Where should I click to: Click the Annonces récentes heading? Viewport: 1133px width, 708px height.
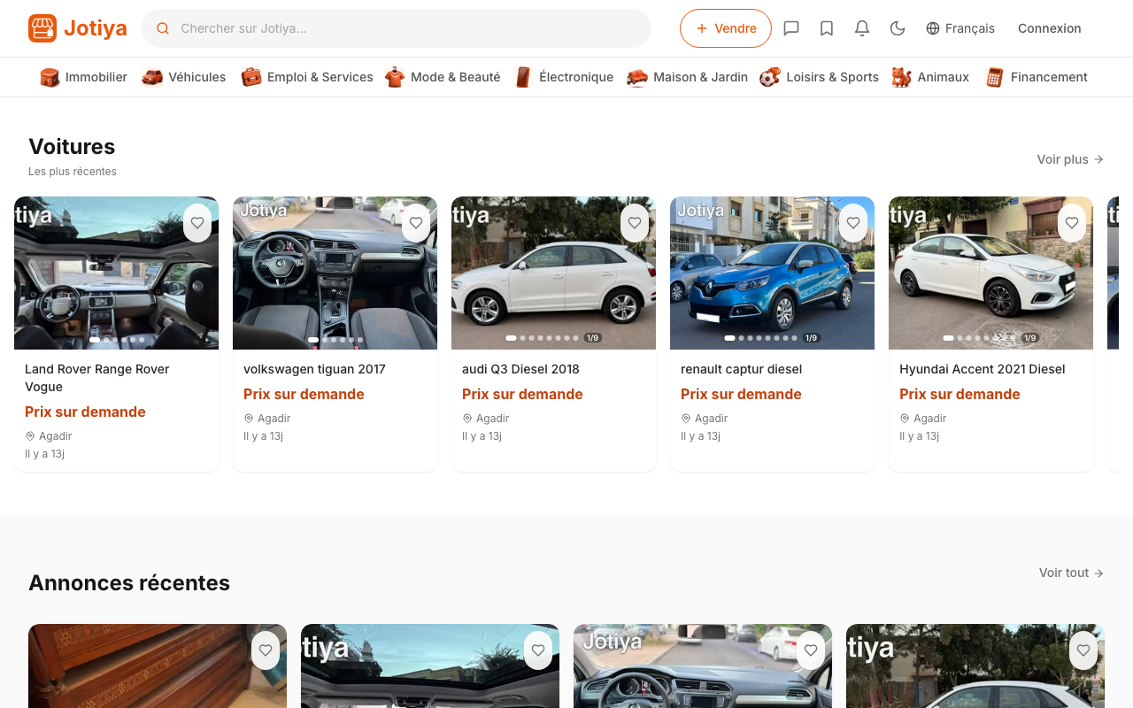click(x=129, y=583)
